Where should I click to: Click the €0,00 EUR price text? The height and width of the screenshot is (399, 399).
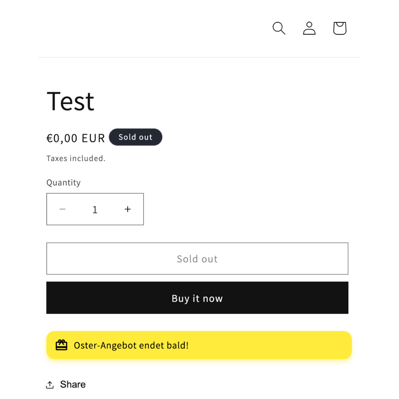(75, 138)
